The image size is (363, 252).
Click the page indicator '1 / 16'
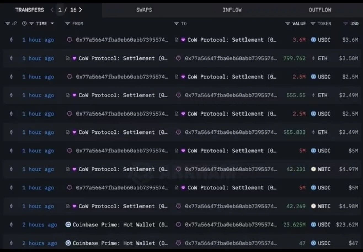[67, 10]
